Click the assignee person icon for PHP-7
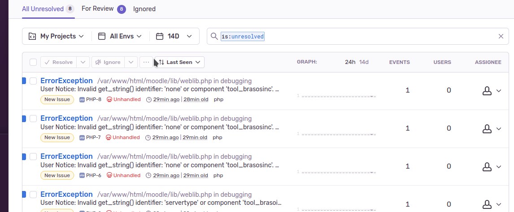514x212 pixels. (487, 129)
